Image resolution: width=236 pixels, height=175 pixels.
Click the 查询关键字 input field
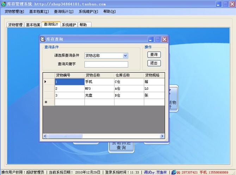(106, 64)
